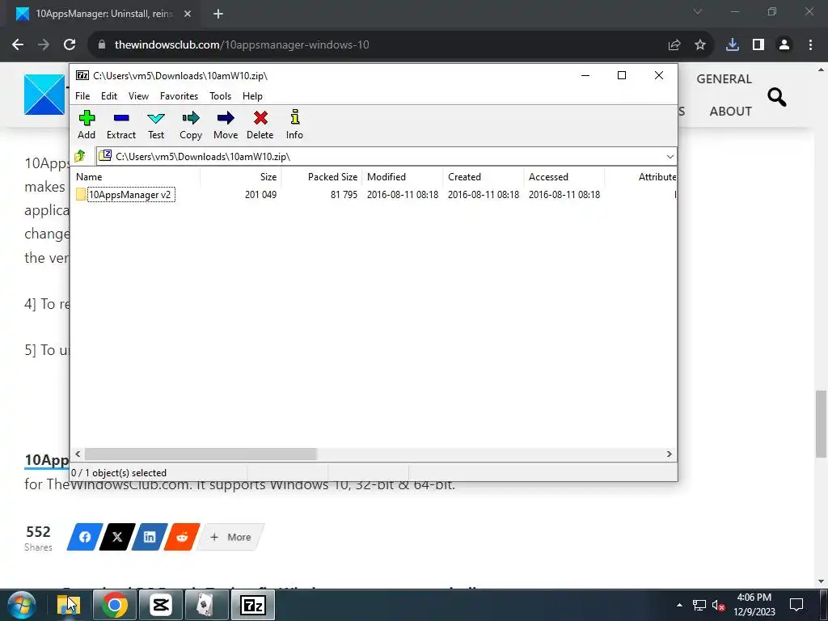
Task: Reload the Chrome page
Action: (70, 45)
